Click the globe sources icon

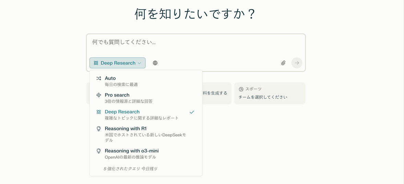click(x=155, y=63)
